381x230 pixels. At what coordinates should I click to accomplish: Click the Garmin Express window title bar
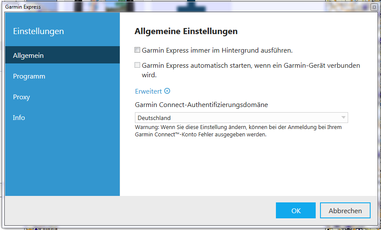pyautogui.click(x=173, y=7)
